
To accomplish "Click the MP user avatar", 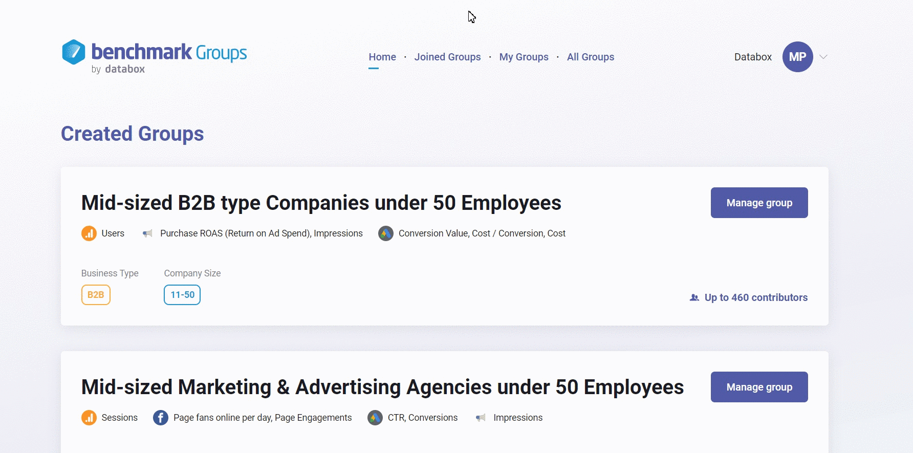I will (797, 57).
